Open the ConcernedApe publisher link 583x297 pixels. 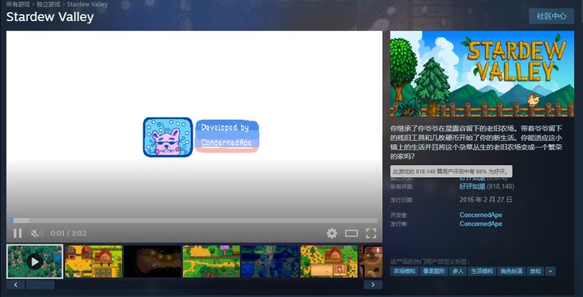pos(481,224)
